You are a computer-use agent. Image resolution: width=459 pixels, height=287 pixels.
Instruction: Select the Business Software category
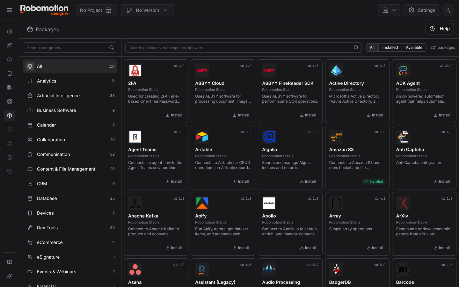(70, 110)
